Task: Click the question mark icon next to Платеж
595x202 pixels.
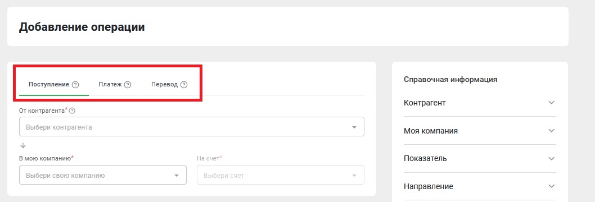Action: pyautogui.click(x=128, y=85)
